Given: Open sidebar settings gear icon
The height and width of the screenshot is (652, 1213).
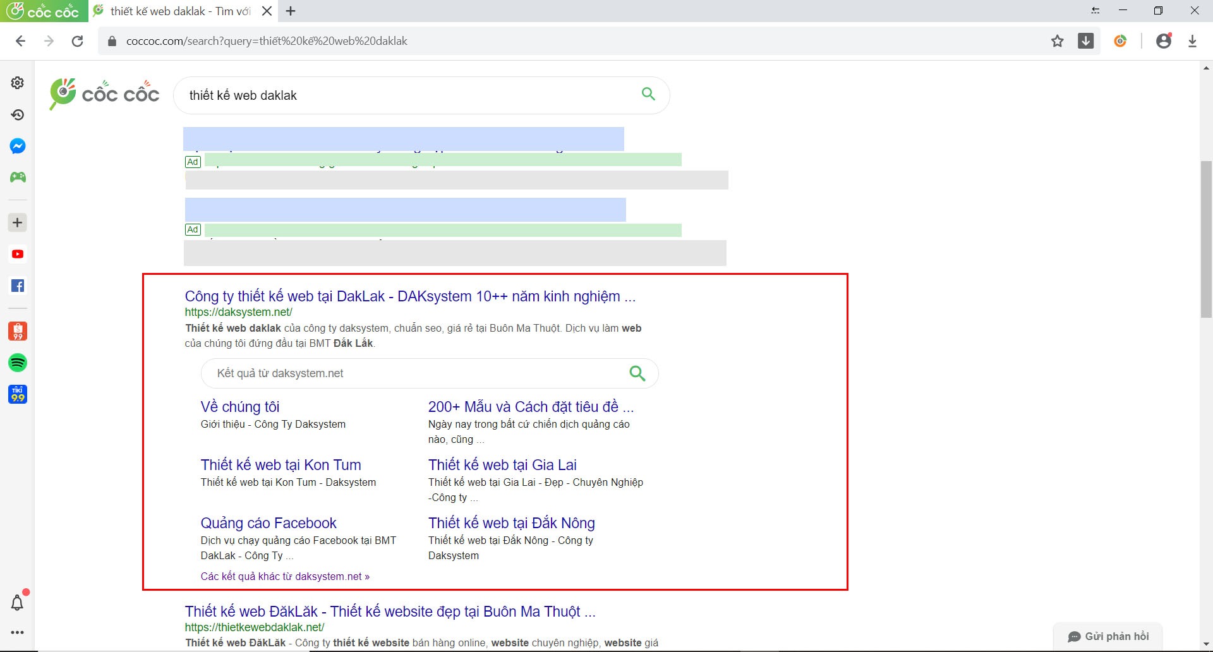Looking at the screenshot, I should point(18,83).
